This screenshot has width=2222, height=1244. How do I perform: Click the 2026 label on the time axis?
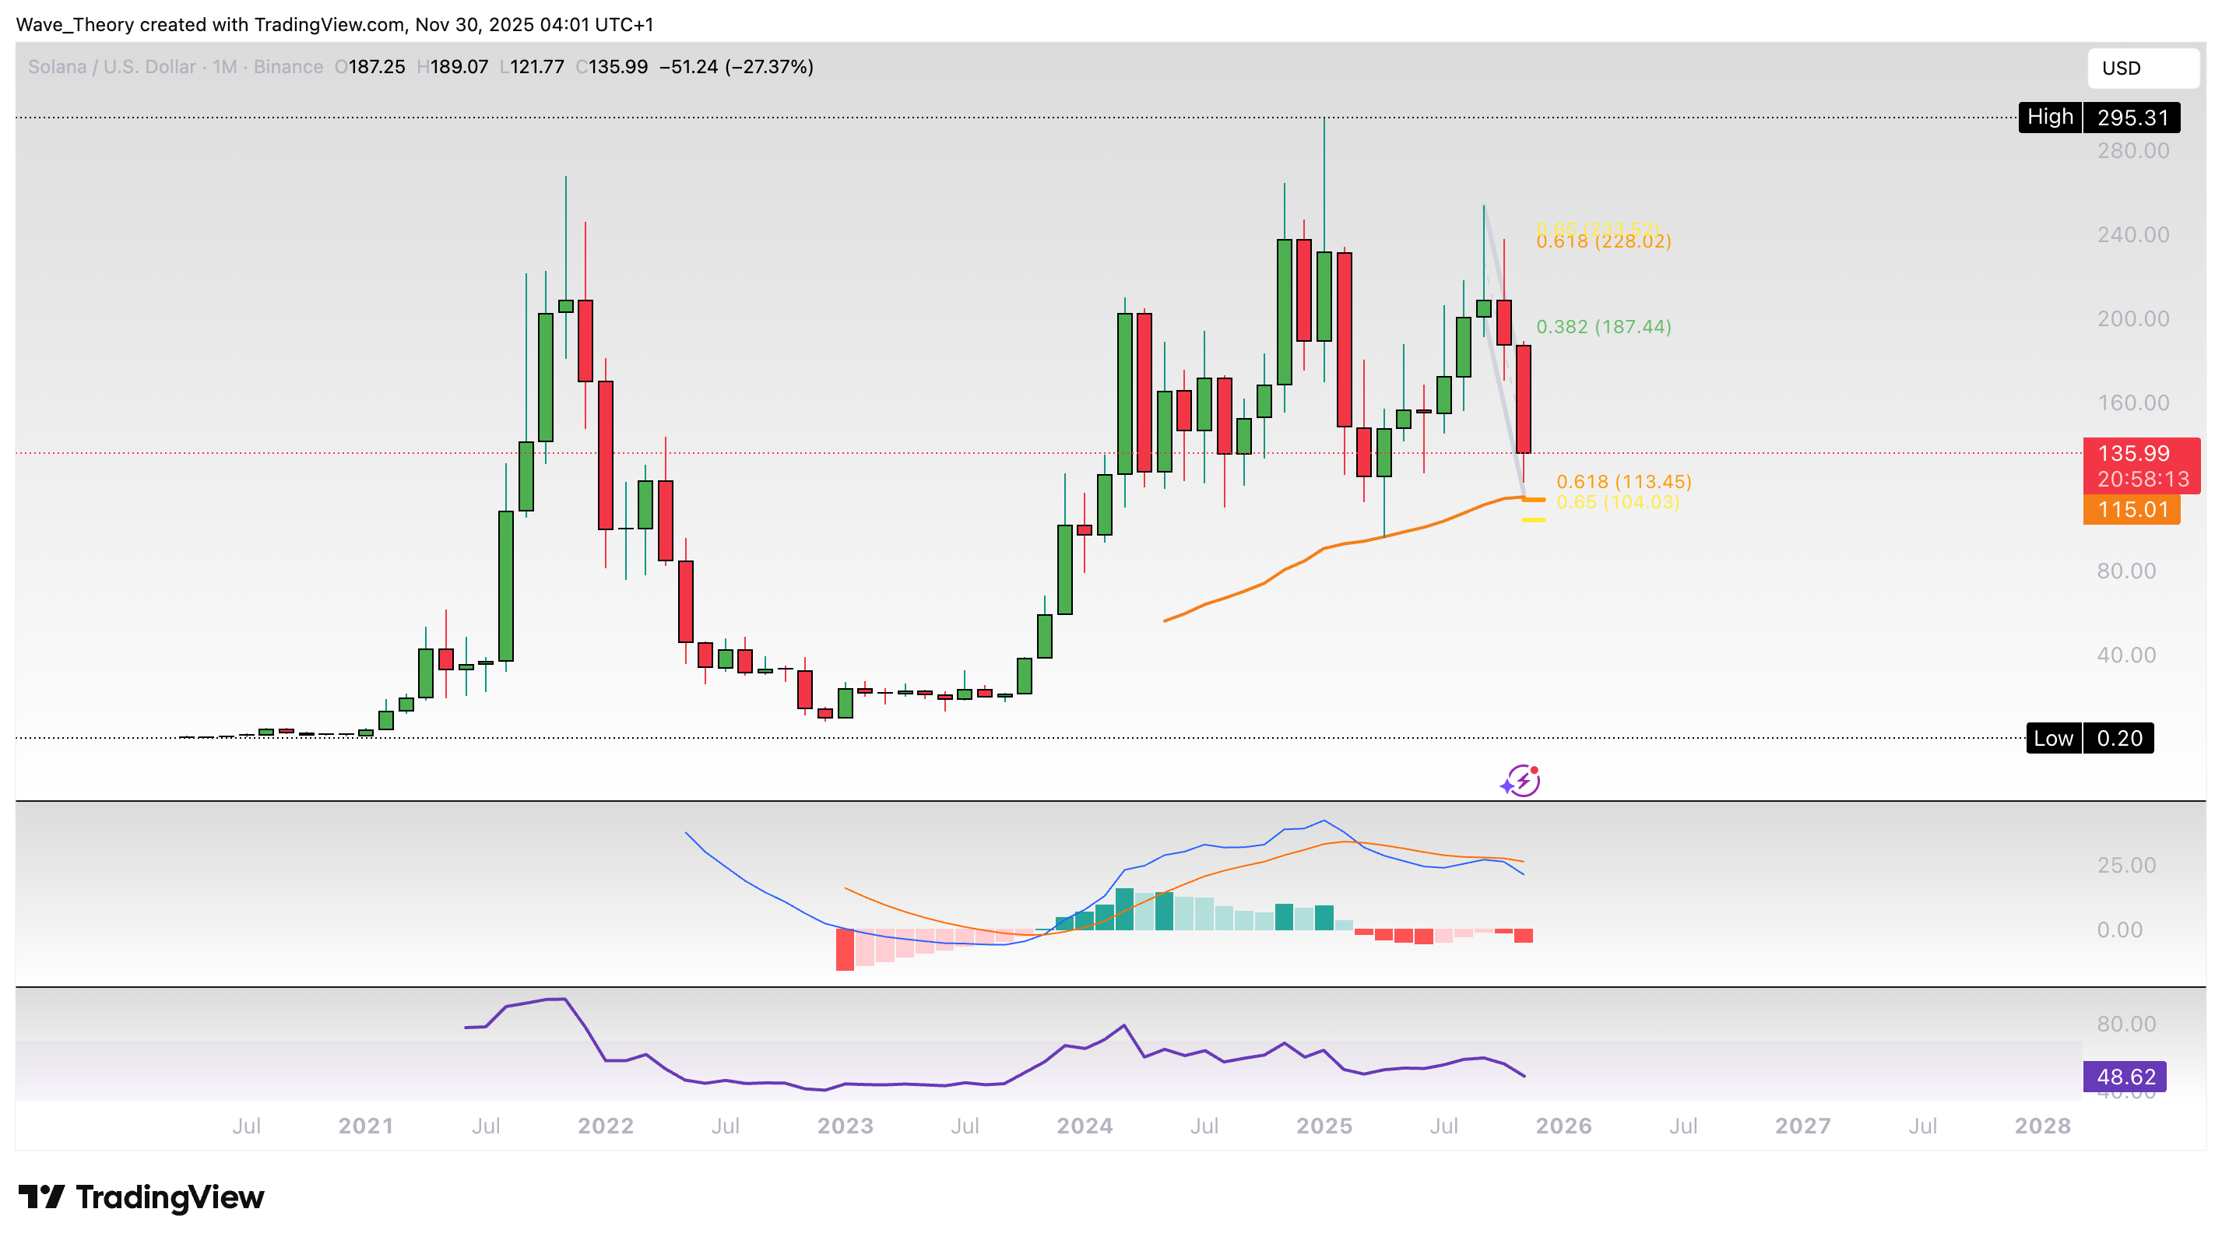pyautogui.click(x=1563, y=1126)
